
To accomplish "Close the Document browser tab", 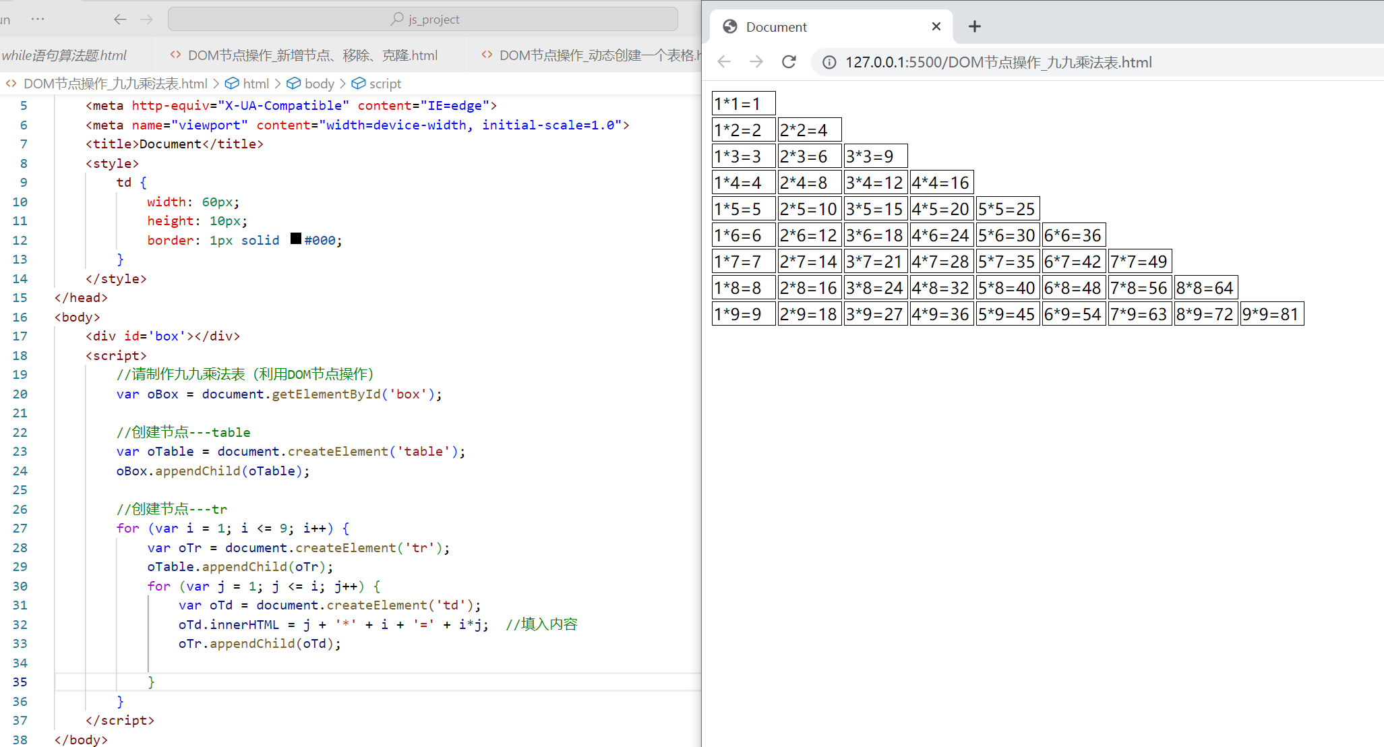I will point(936,26).
